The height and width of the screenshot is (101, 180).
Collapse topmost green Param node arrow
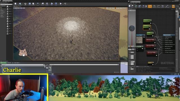tap(151, 20)
